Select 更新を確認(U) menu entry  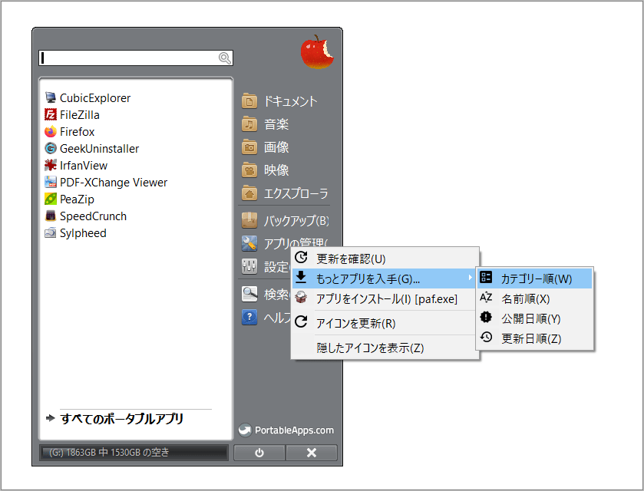tap(385, 259)
